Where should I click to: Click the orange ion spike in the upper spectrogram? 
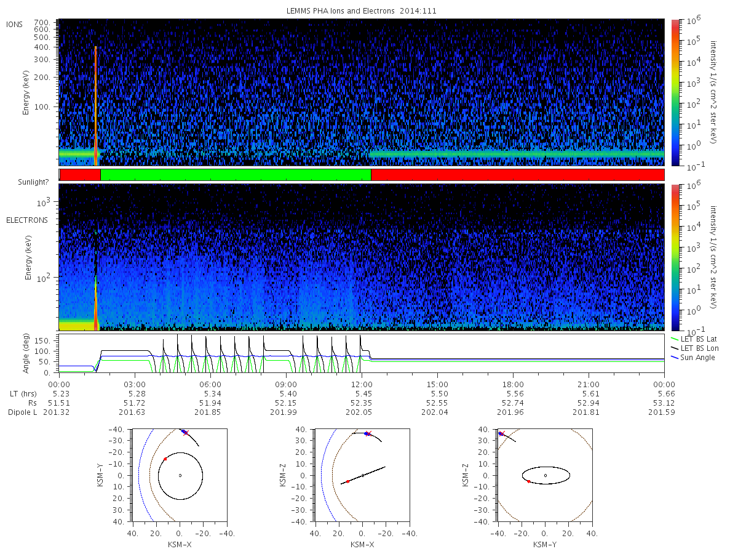[x=96, y=106]
